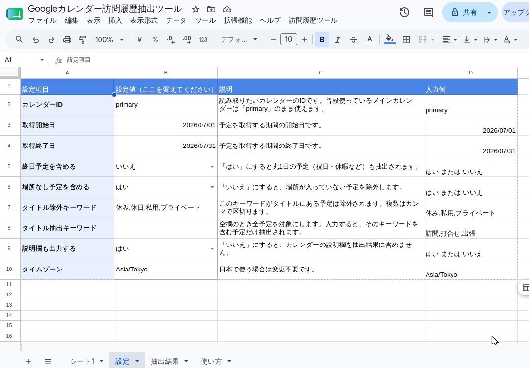Undo the last action
The width and height of the screenshot is (529, 368).
[35, 40]
